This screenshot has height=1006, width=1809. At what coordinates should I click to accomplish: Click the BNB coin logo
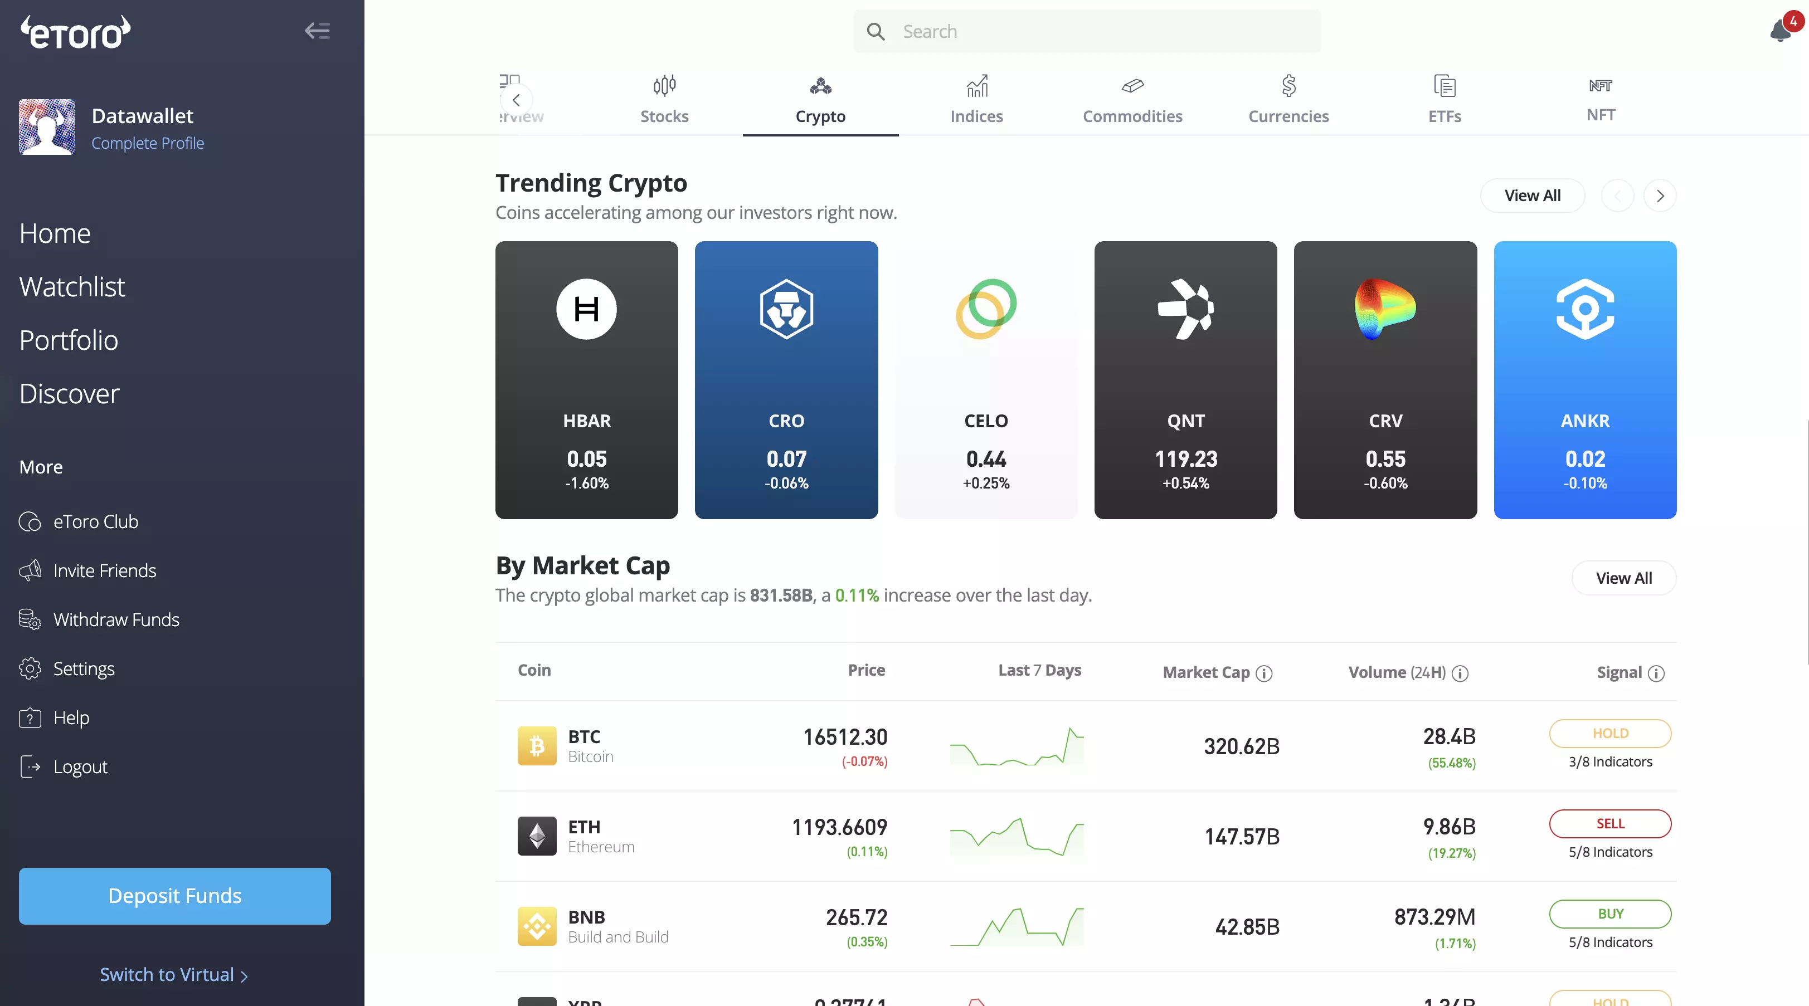[x=537, y=926]
